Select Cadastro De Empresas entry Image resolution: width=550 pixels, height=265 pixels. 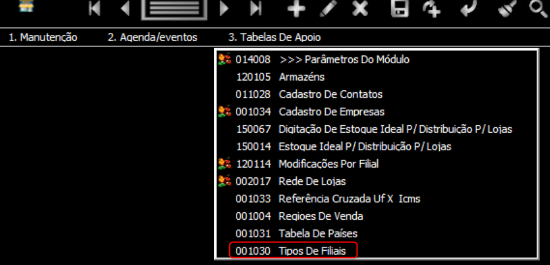point(377,112)
